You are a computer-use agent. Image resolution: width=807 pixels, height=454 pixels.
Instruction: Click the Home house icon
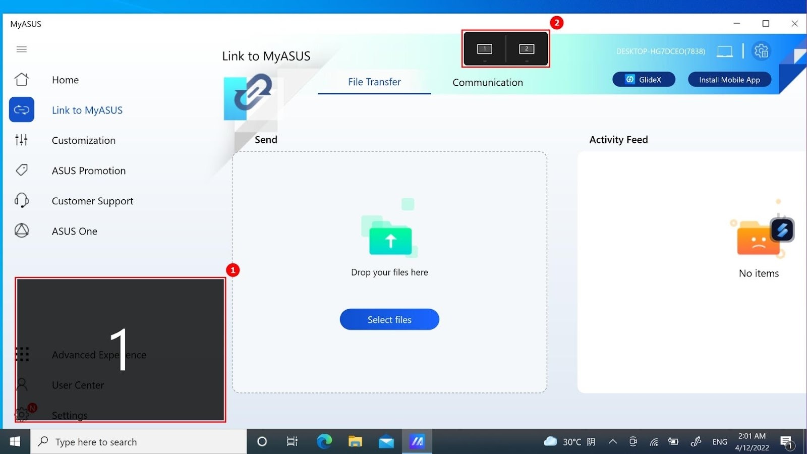tap(22, 80)
